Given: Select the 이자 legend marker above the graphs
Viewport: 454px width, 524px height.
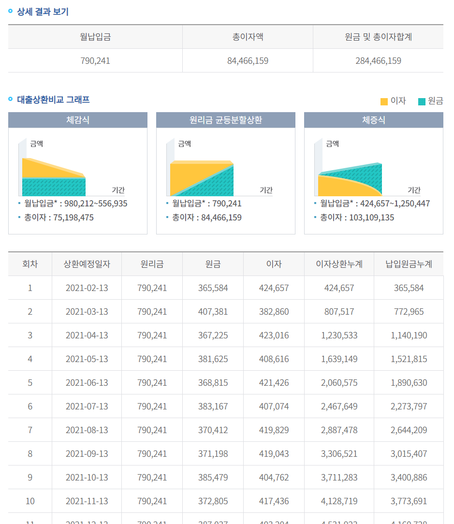Looking at the screenshot, I should (x=383, y=101).
